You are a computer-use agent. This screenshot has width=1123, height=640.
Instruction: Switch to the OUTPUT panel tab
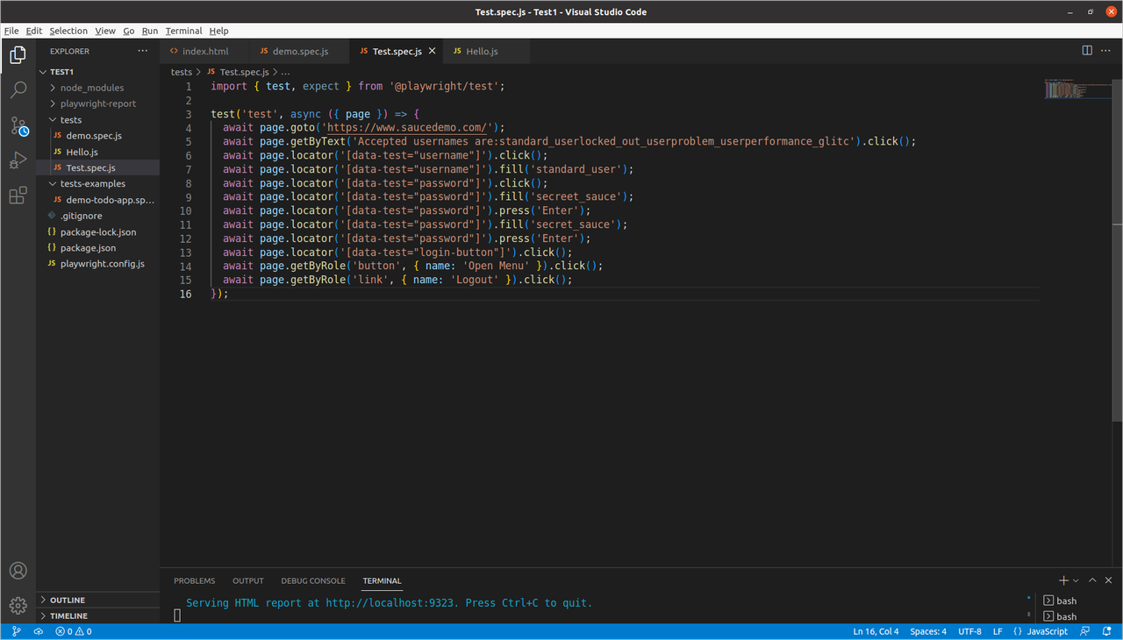point(248,580)
